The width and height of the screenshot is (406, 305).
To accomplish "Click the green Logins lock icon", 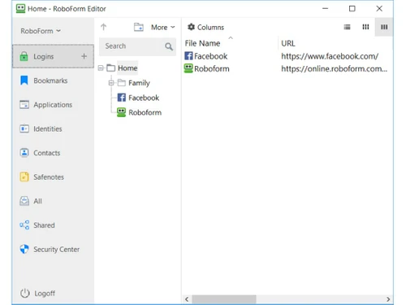I will (x=24, y=56).
